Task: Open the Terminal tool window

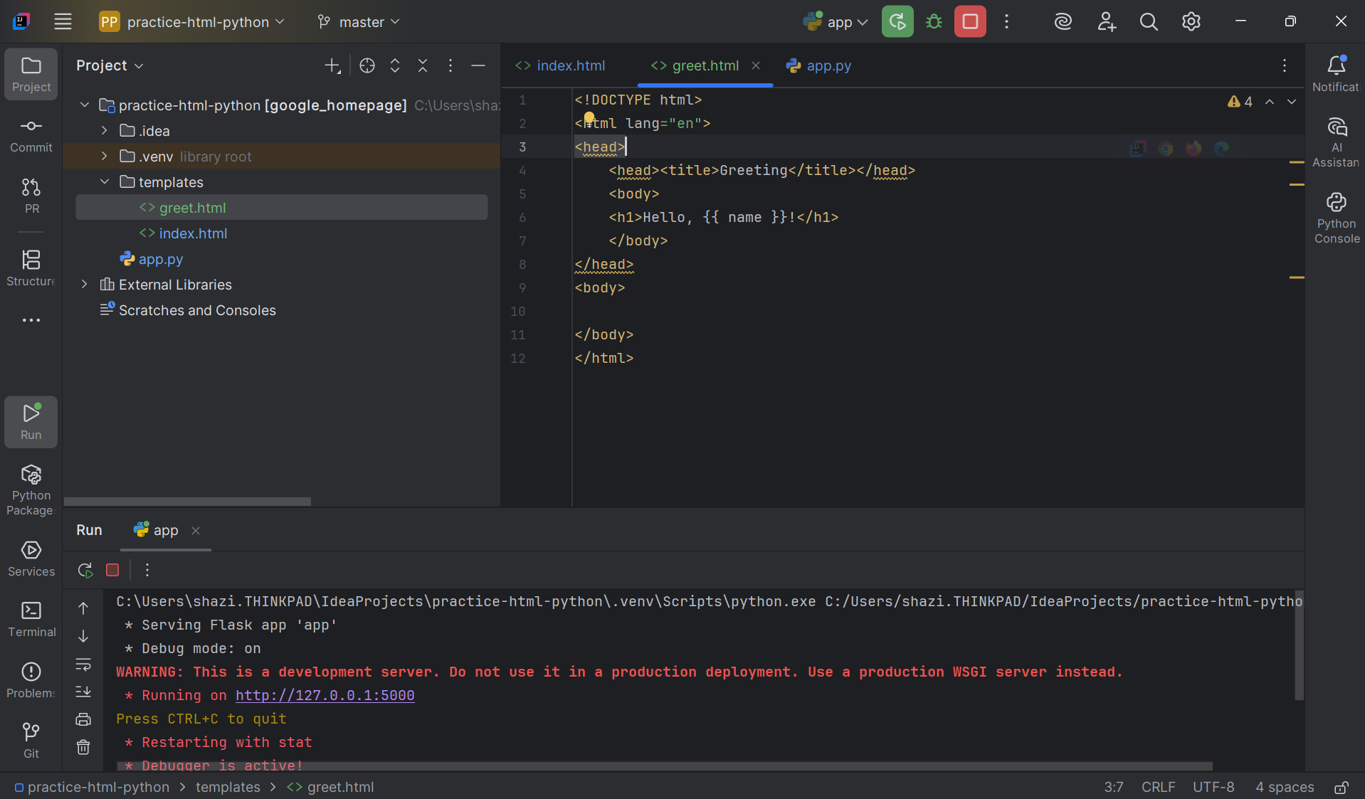Action: point(31,619)
